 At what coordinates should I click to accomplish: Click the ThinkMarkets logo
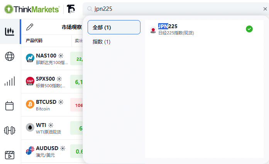tap(32, 9)
